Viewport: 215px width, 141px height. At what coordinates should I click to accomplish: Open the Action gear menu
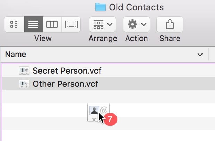137,24
